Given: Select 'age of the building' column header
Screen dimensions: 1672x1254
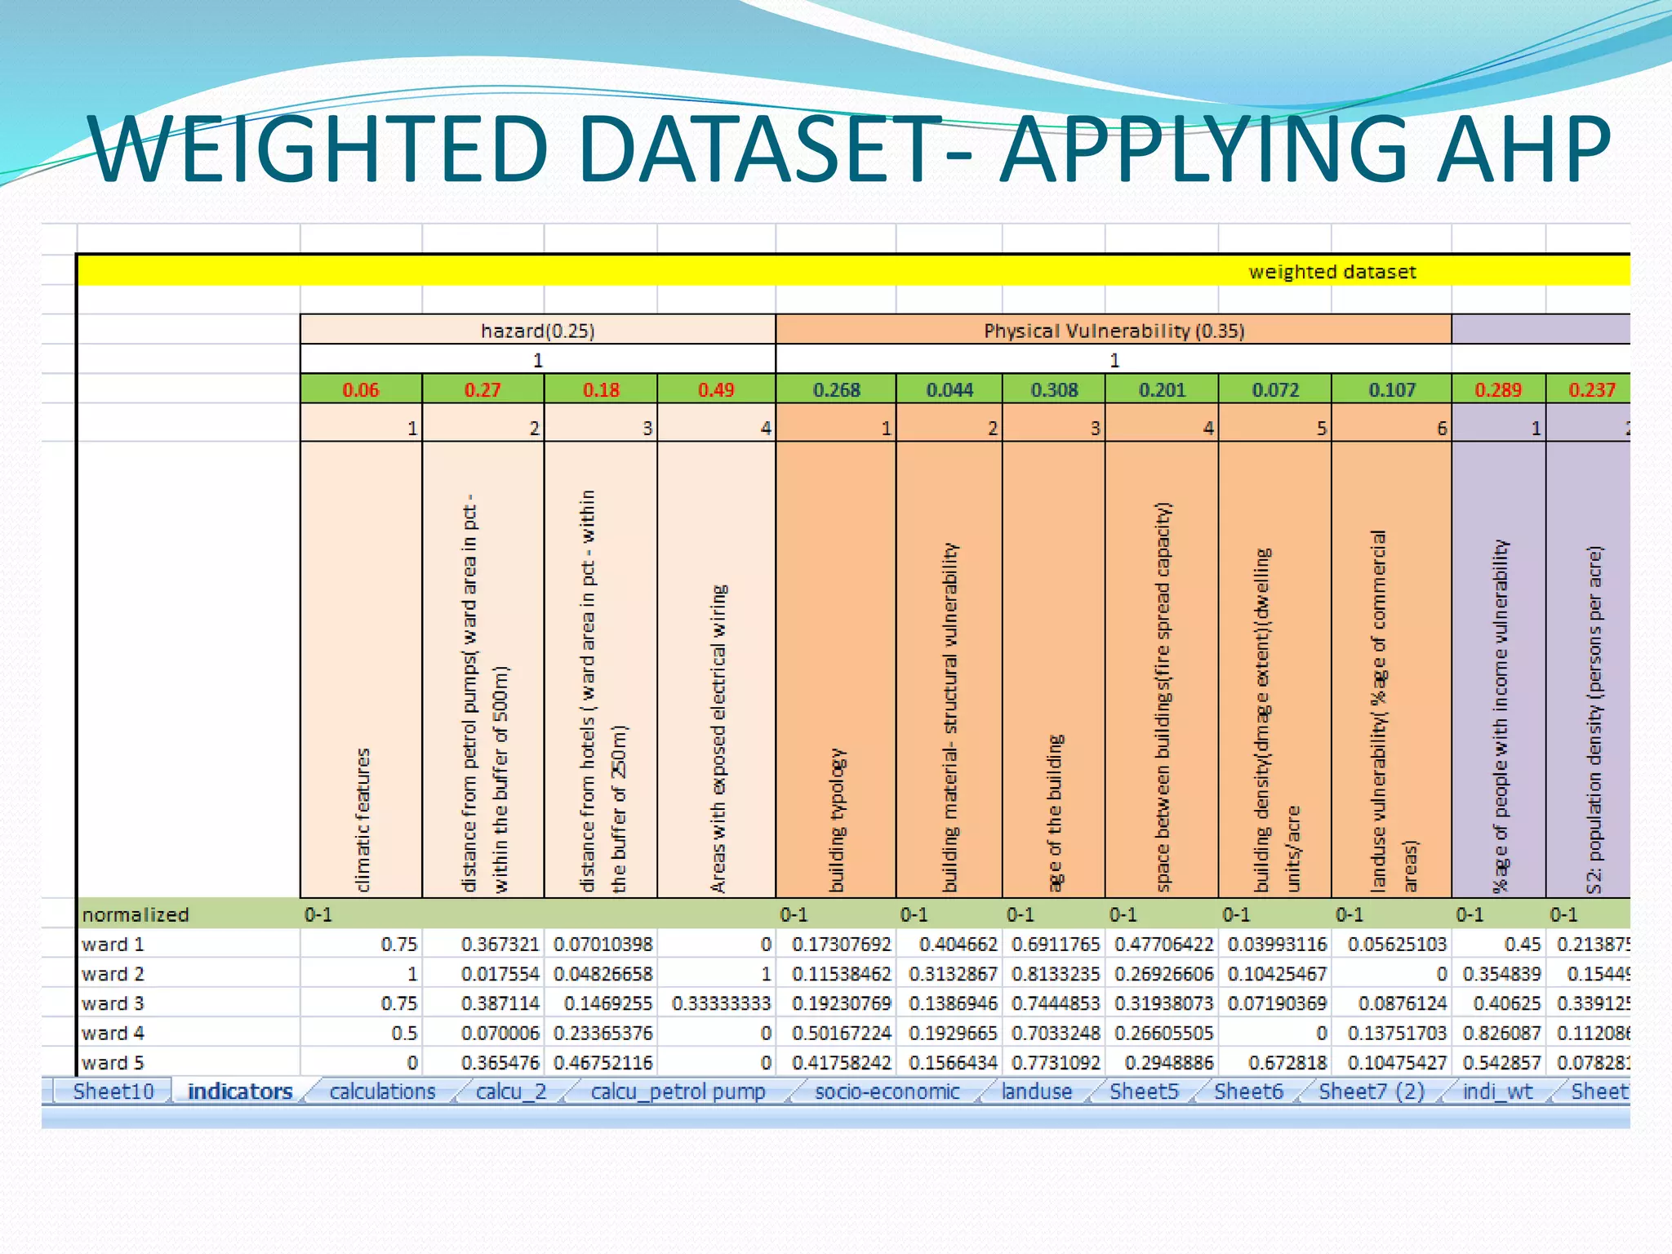Looking at the screenshot, I should [1054, 669].
